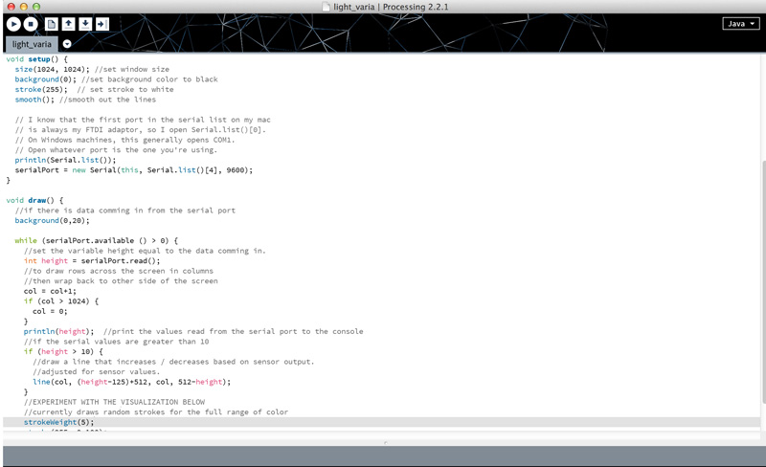The width and height of the screenshot is (766, 467).
Task: Click the 'if (height > 10) {' line
Action: (x=63, y=352)
